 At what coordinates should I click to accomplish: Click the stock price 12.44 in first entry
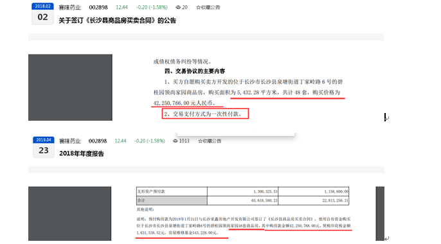tap(122, 7)
